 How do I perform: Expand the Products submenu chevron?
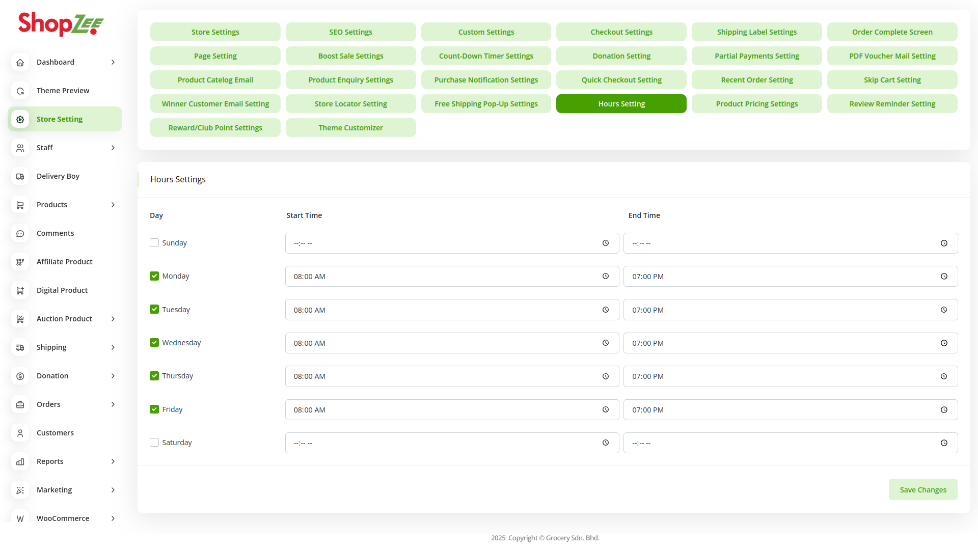coord(113,205)
